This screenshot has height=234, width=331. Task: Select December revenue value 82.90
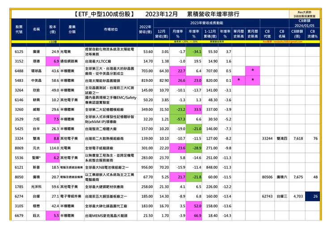(x=164, y=81)
